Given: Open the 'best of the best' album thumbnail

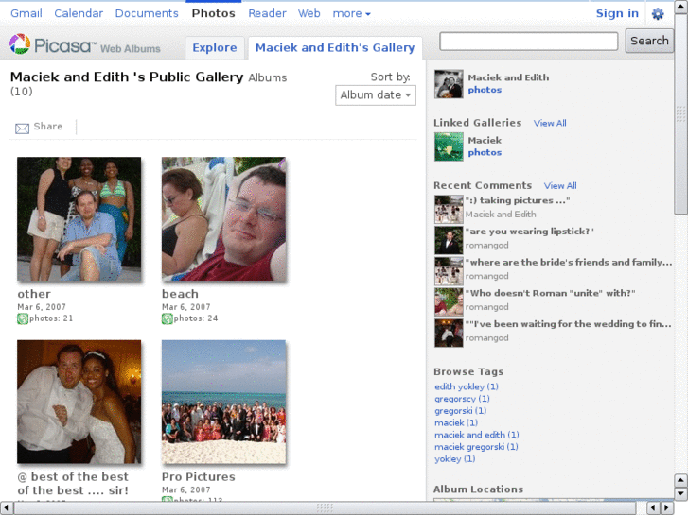Looking at the screenshot, I should click(x=79, y=402).
